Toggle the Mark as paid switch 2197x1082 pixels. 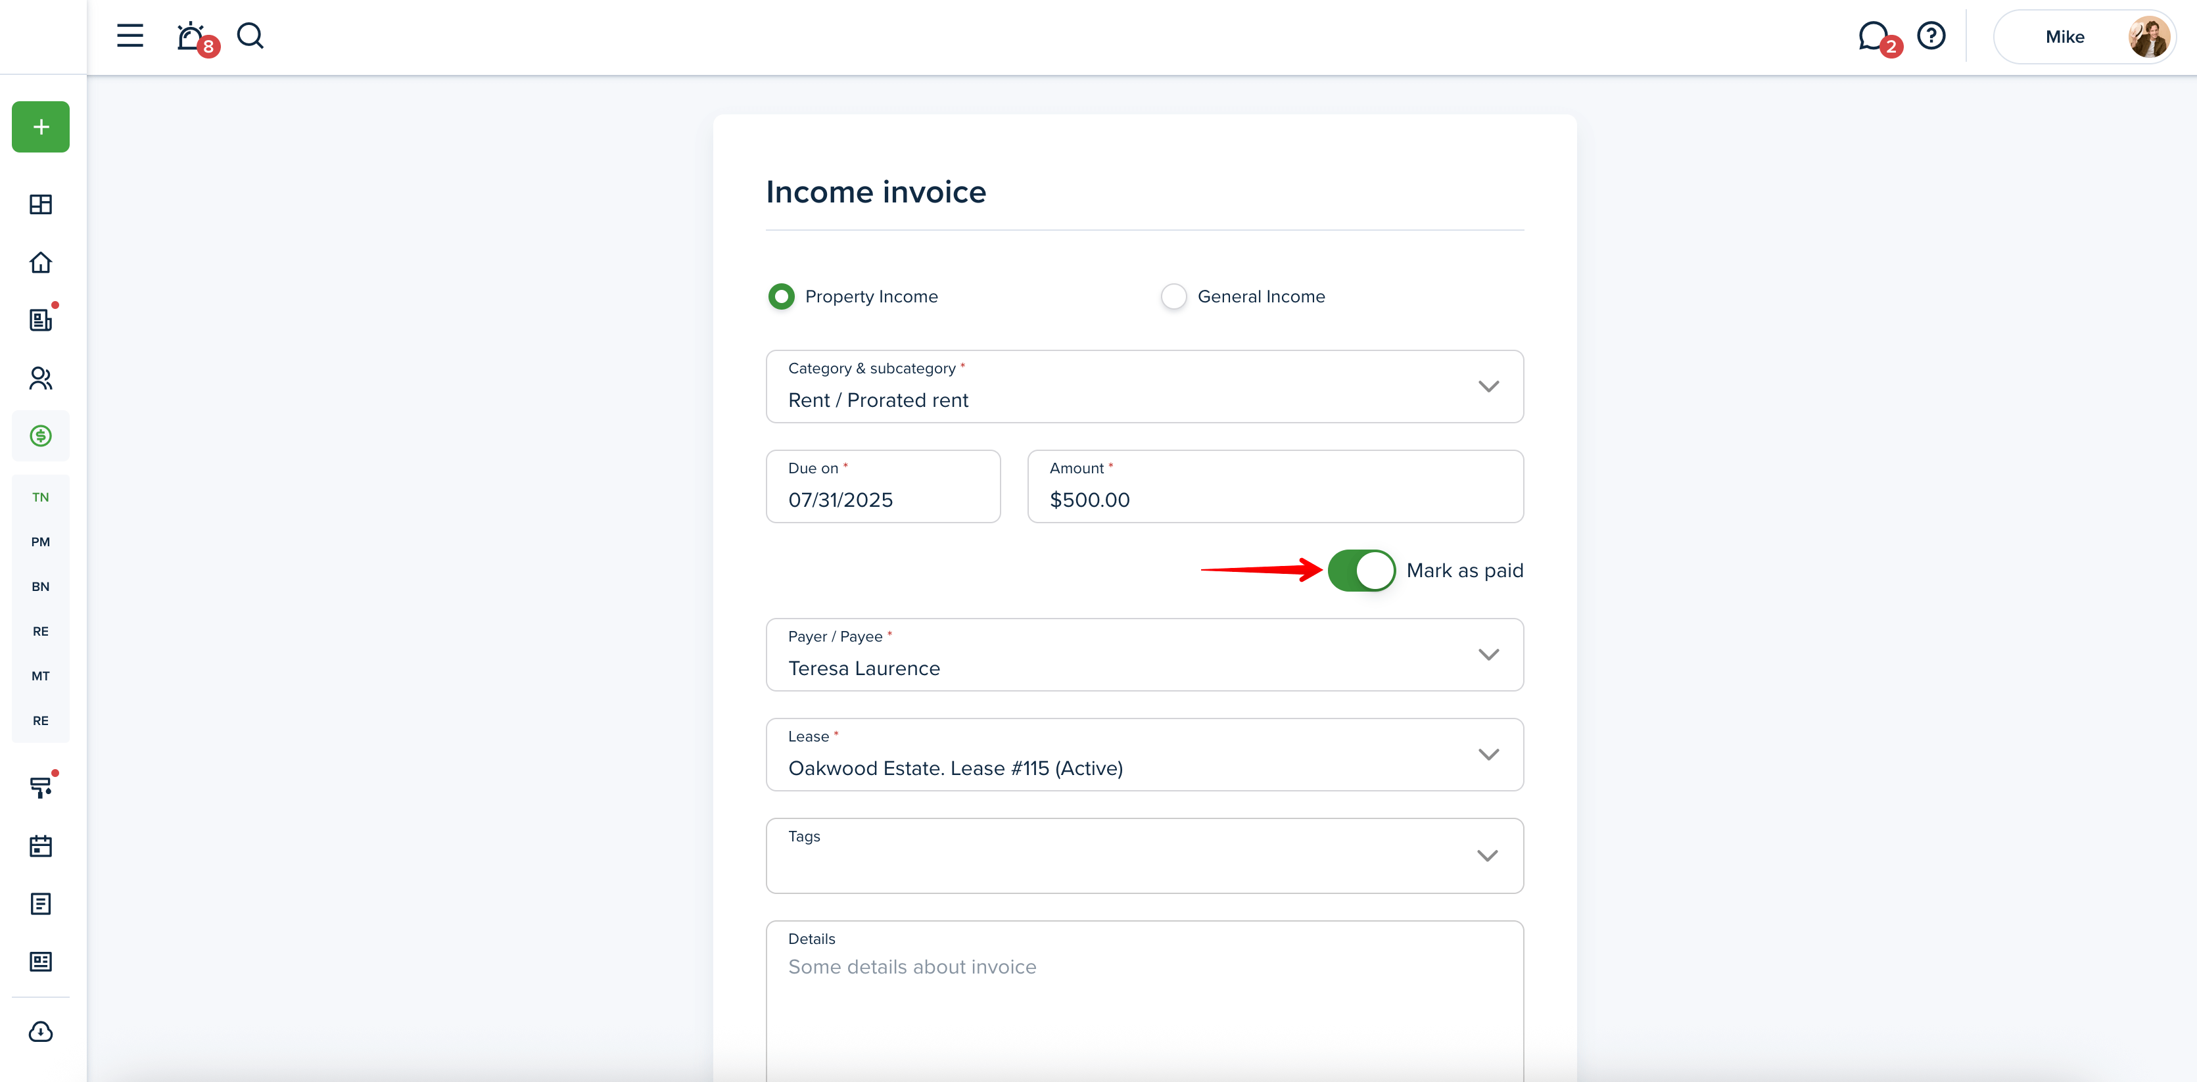[1361, 571]
